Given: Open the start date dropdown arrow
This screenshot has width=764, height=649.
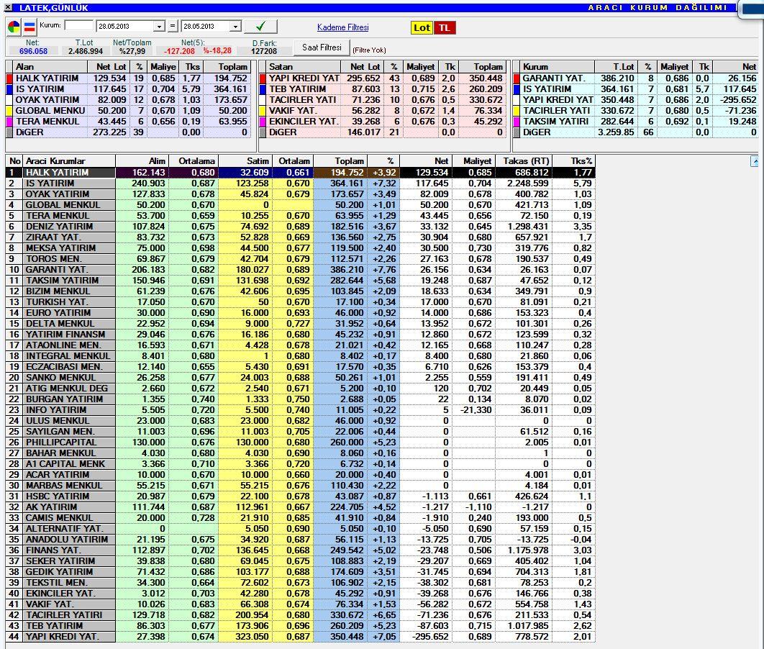Looking at the screenshot, I should [x=159, y=27].
